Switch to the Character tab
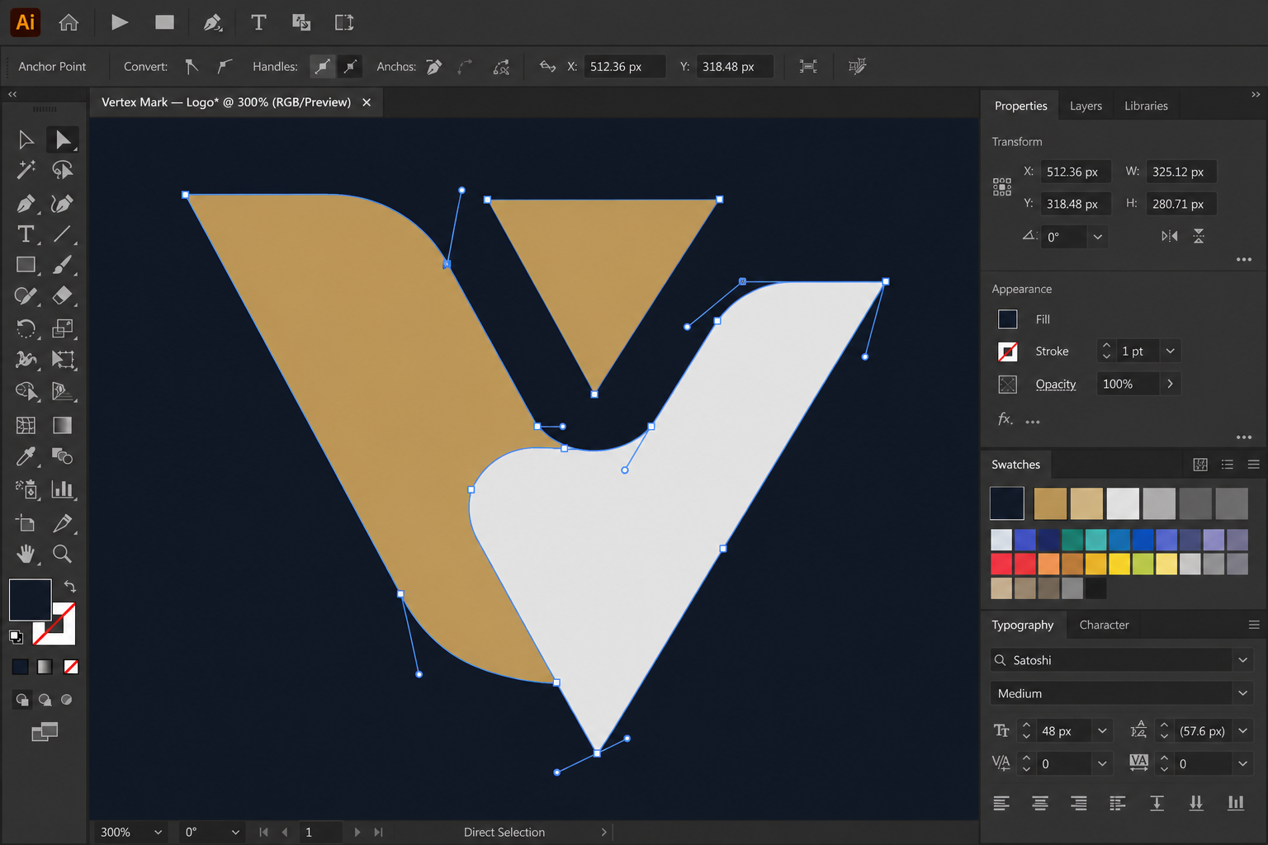The image size is (1268, 845). pyautogui.click(x=1104, y=625)
